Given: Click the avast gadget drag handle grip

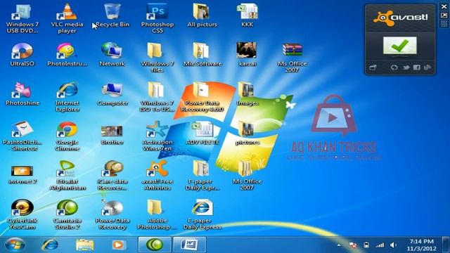Looking at the screenshot, I should click(x=444, y=24).
